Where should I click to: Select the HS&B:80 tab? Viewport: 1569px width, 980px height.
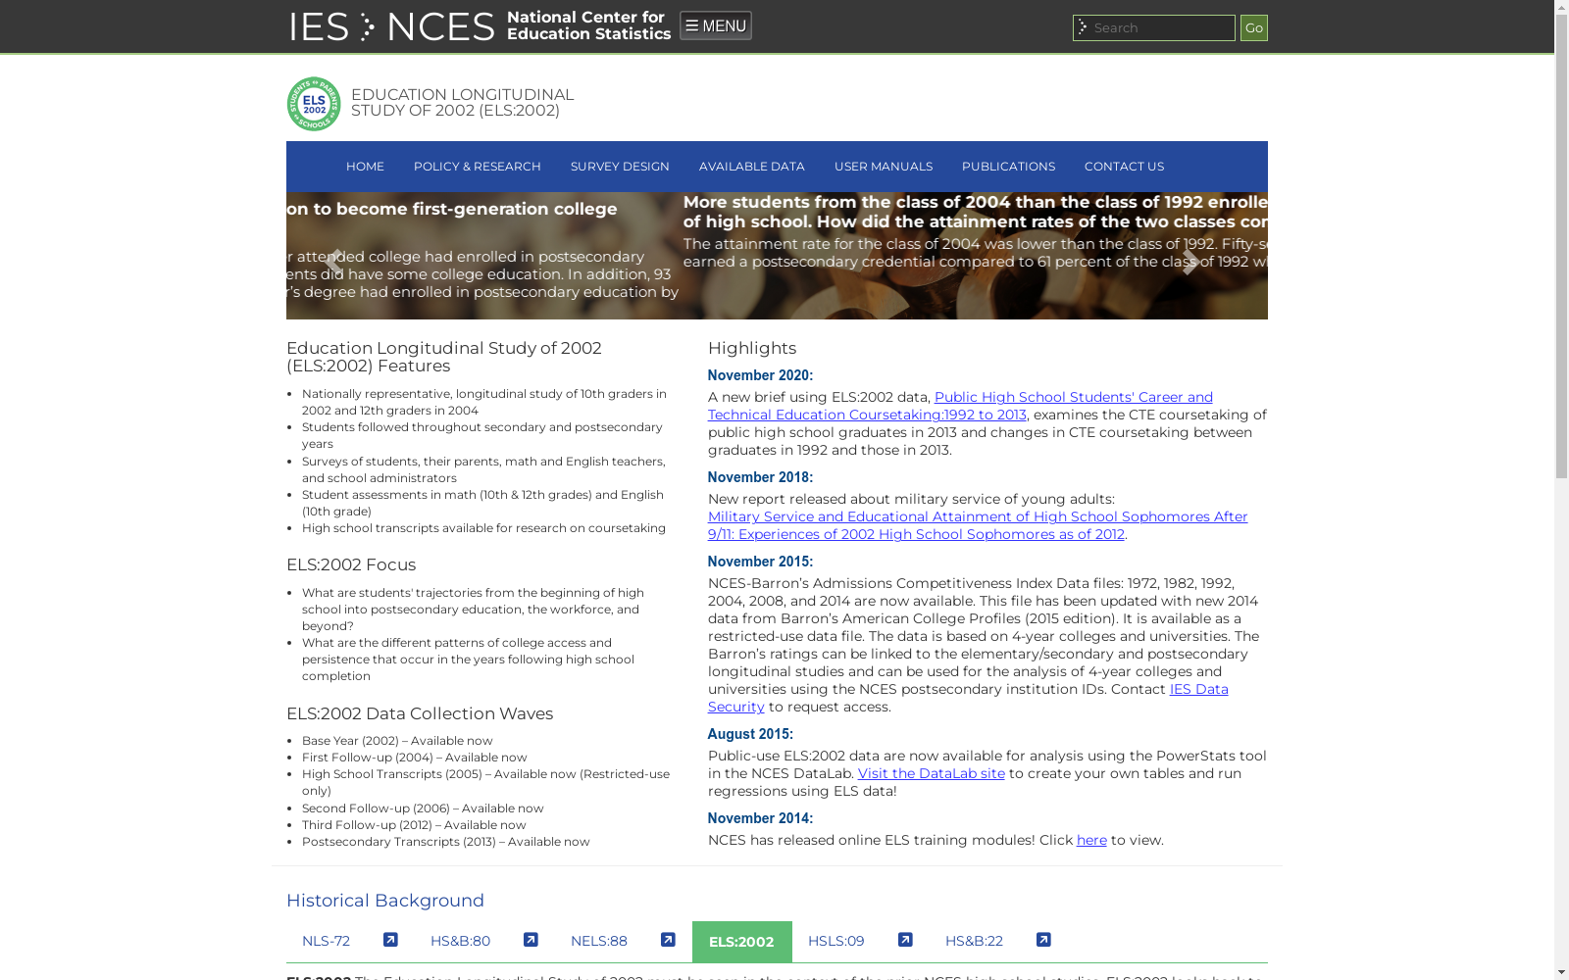pos(460,941)
